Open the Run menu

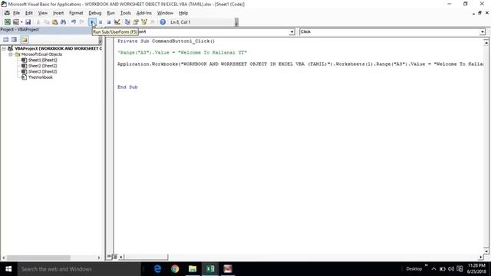tap(110, 13)
